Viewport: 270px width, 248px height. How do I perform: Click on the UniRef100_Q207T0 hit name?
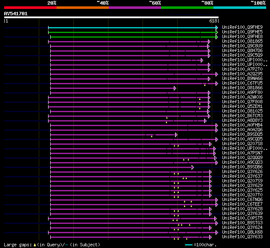pos(242,195)
